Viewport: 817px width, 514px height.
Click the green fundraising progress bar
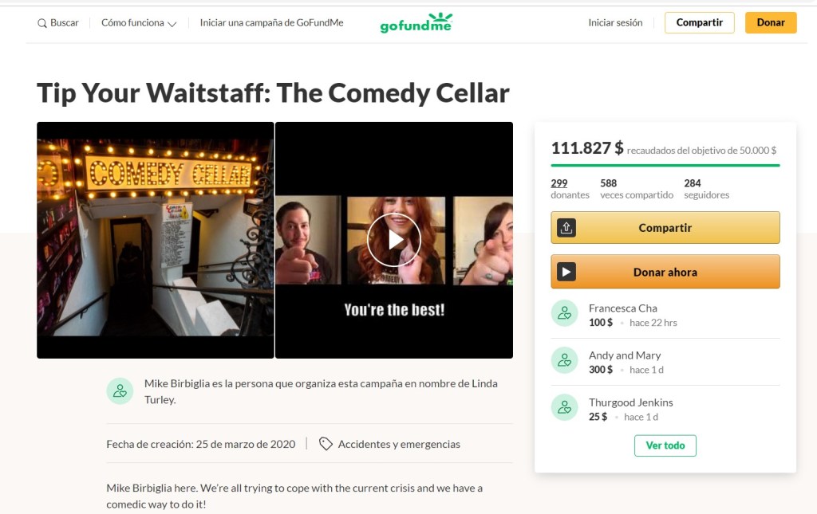click(665, 165)
